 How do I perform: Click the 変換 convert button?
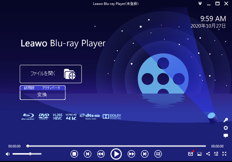click(x=42, y=95)
